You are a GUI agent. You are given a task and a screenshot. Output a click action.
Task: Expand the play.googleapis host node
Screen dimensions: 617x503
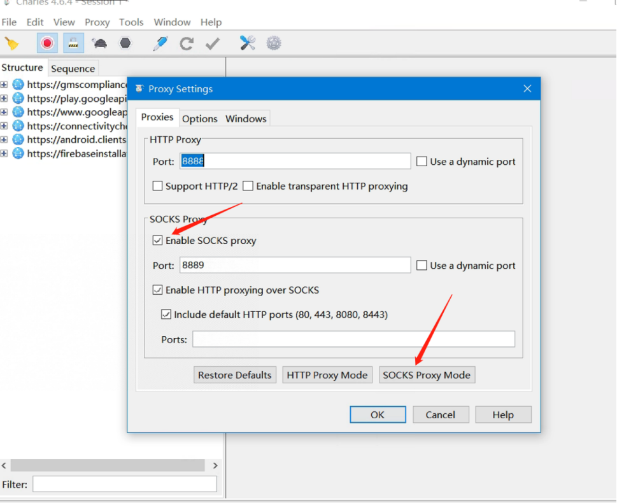[4, 98]
